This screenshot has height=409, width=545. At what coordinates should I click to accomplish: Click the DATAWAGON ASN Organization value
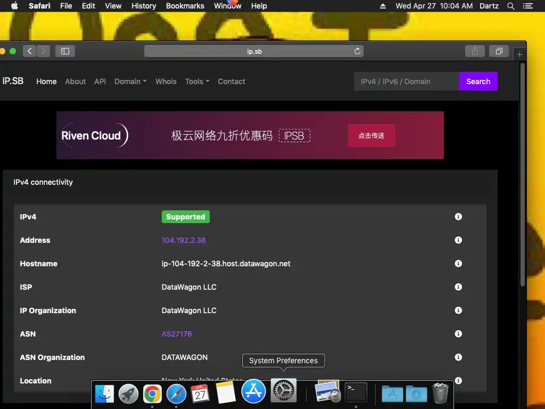185,357
